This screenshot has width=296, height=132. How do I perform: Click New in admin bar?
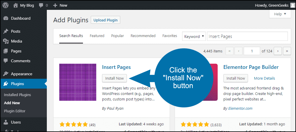pos(63,5)
